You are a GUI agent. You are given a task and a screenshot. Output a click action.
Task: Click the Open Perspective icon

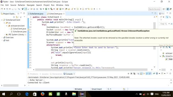[164, 9]
